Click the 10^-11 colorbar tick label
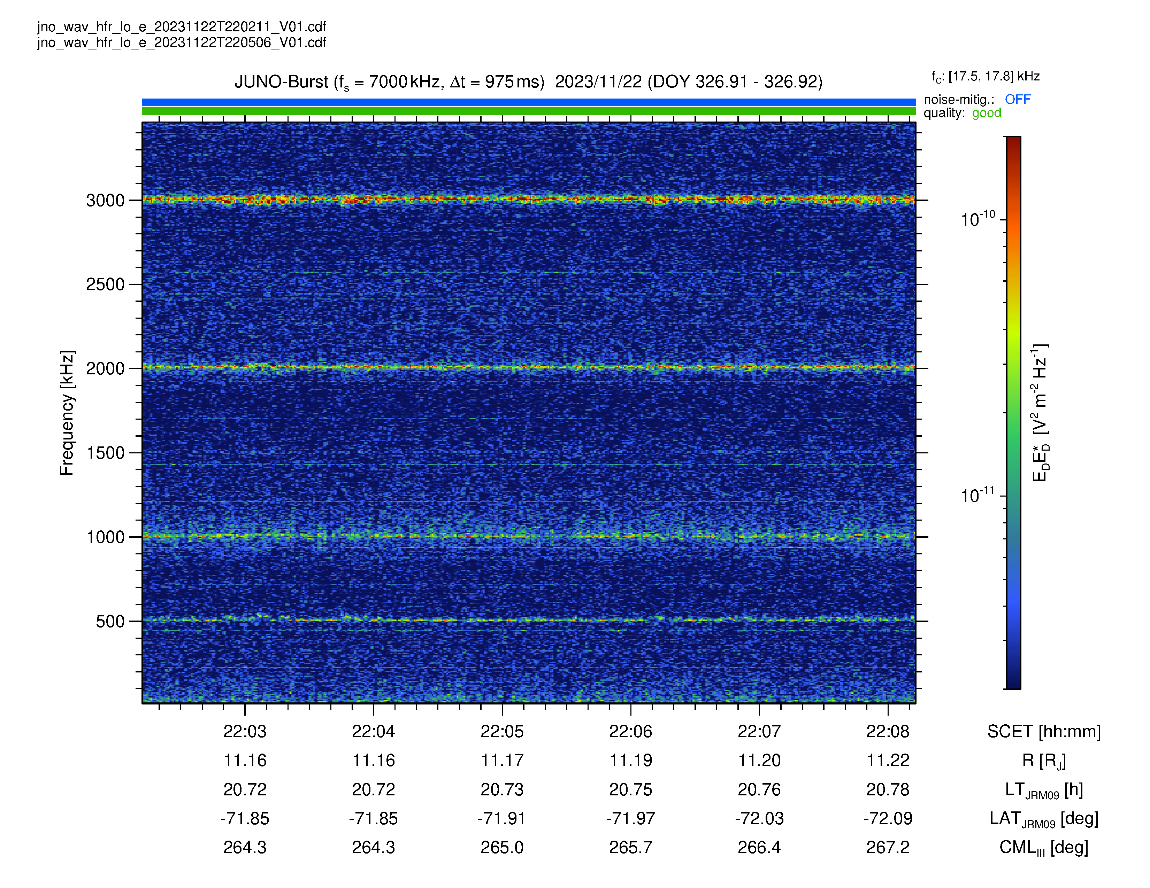This screenshot has width=1150, height=888. (978, 495)
